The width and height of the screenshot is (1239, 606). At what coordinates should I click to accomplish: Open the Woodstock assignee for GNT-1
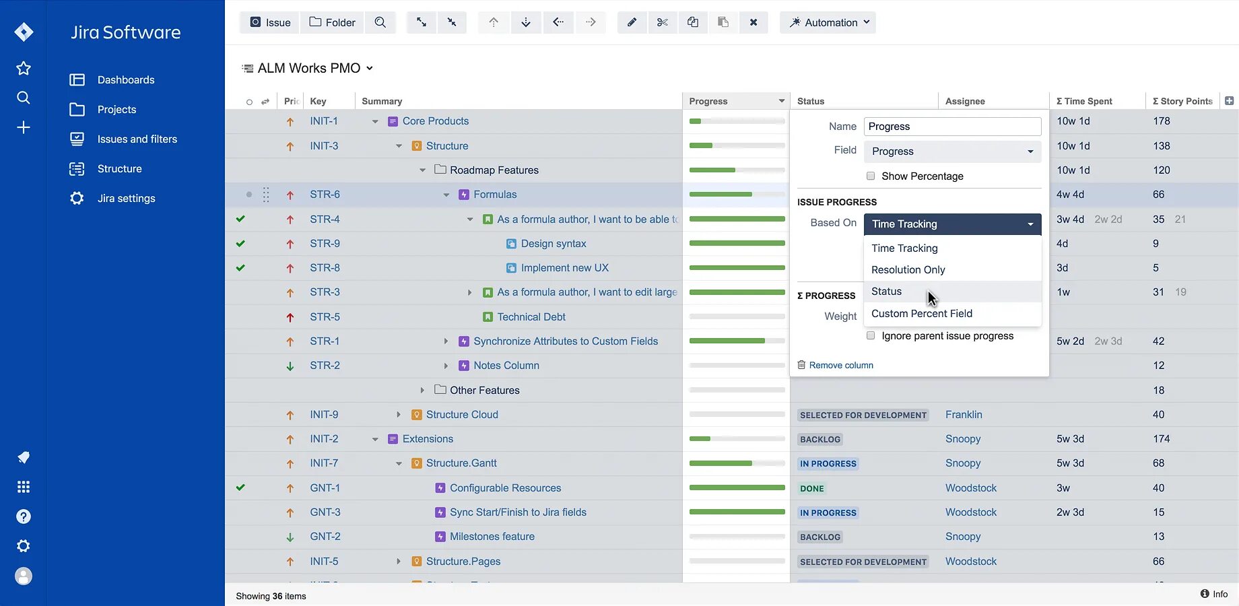[x=970, y=488]
